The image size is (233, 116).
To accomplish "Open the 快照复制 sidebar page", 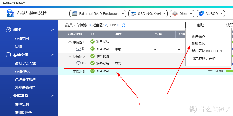I will [22, 104].
